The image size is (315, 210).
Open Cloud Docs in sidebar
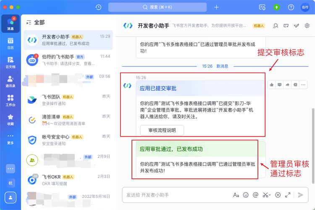tap(10, 63)
